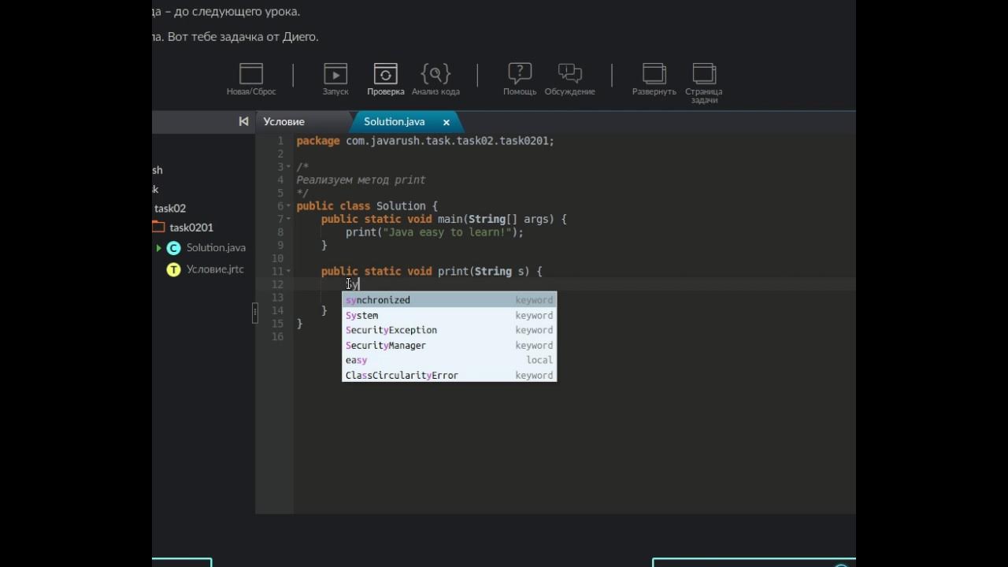Open Страница задачи task page icon
Image resolution: width=1008 pixels, height=567 pixels.
tap(704, 74)
